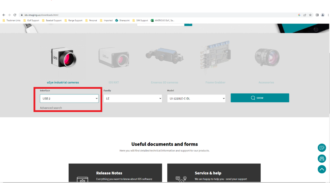Click the partially visible search field at top

coord(160,25)
